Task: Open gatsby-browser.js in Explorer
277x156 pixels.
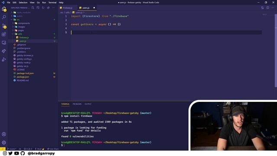Action: (x=25, y=55)
